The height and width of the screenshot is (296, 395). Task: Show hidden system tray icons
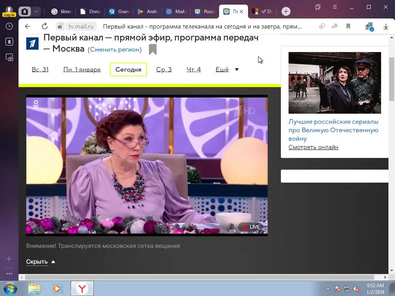click(328, 289)
